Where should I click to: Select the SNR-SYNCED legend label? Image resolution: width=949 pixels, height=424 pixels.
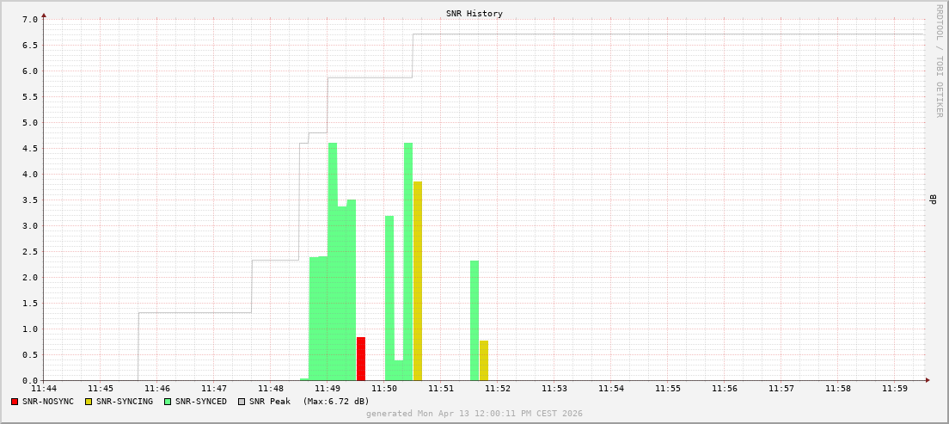tap(201, 402)
